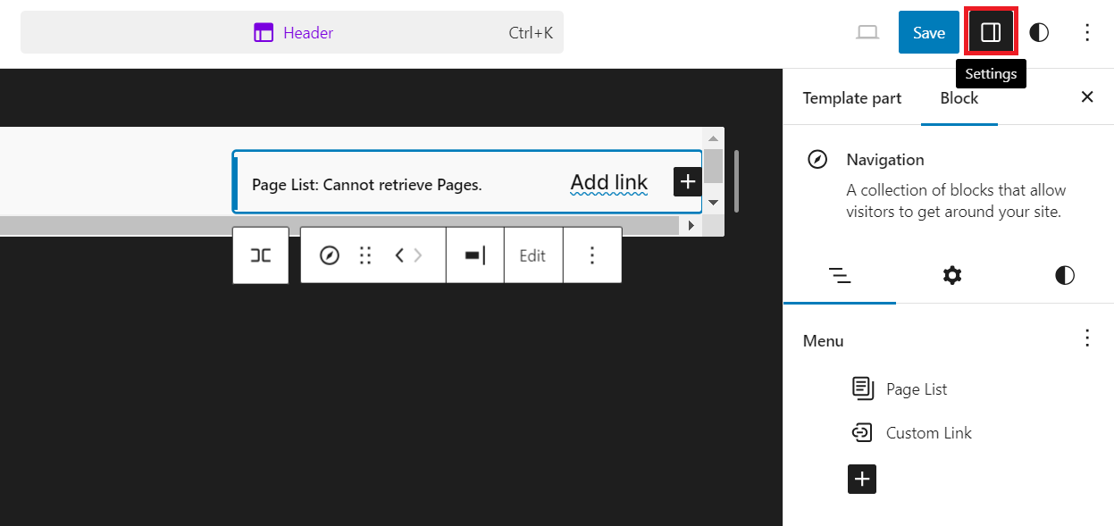The width and height of the screenshot is (1114, 526).
Task: Open the top-right Options ellipsis menu
Action: 1087,31
